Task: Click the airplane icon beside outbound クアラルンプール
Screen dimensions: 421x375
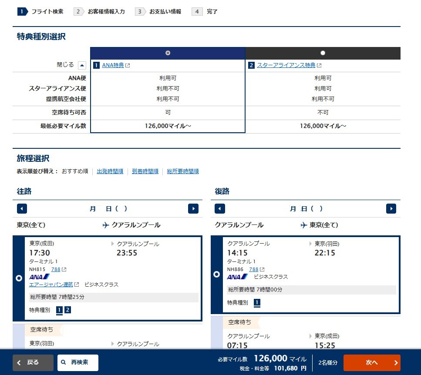Action: [x=106, y=225]
